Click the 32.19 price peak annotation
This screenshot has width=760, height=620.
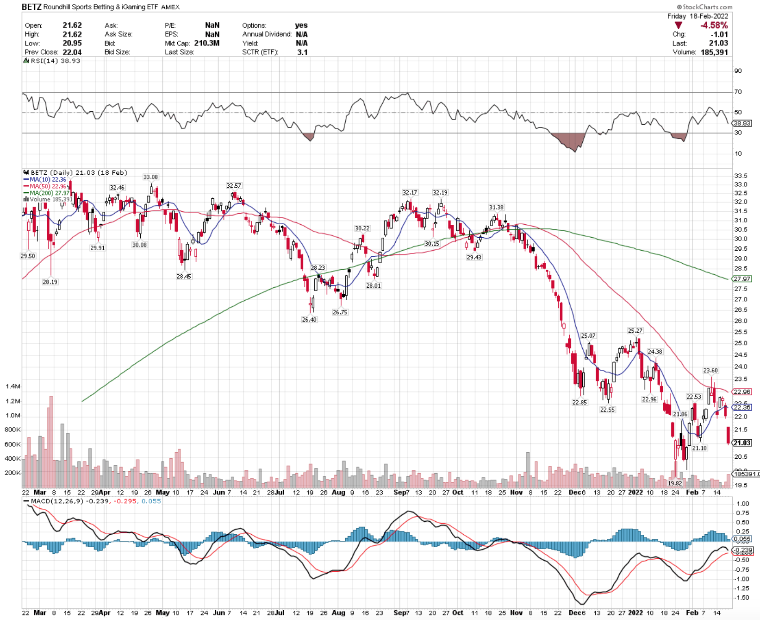440,192
